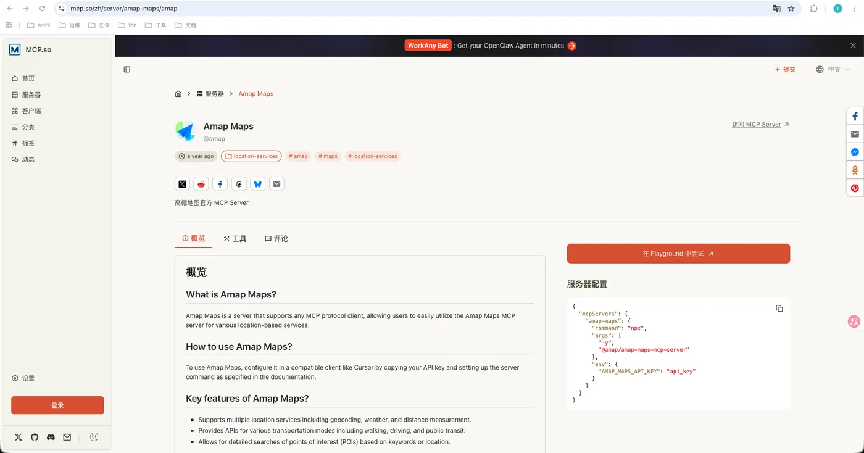864x453 pixels.
Task: Click the address bar URL field
Action: (x=413, y=9)
